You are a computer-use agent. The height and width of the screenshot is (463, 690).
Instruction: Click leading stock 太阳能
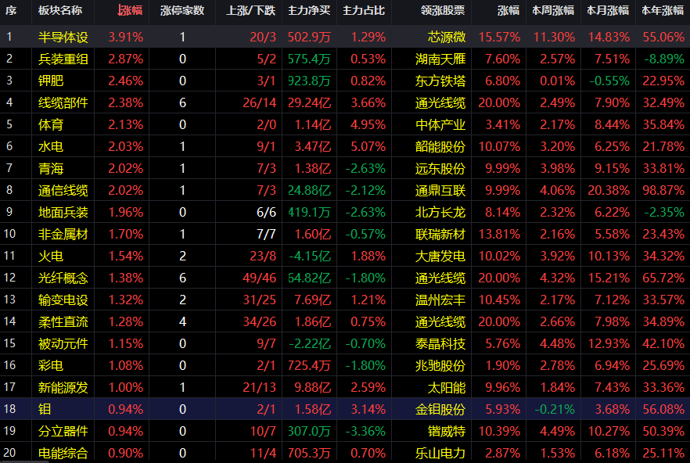pos(446,388)
